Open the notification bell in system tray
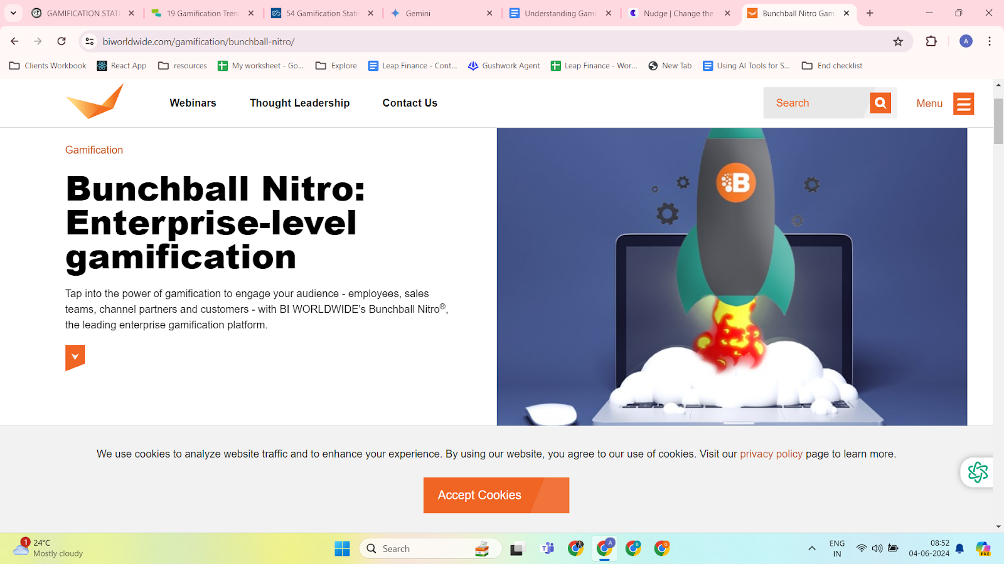Viewport: 1004px width, 564px height. (x=959, y=548)
